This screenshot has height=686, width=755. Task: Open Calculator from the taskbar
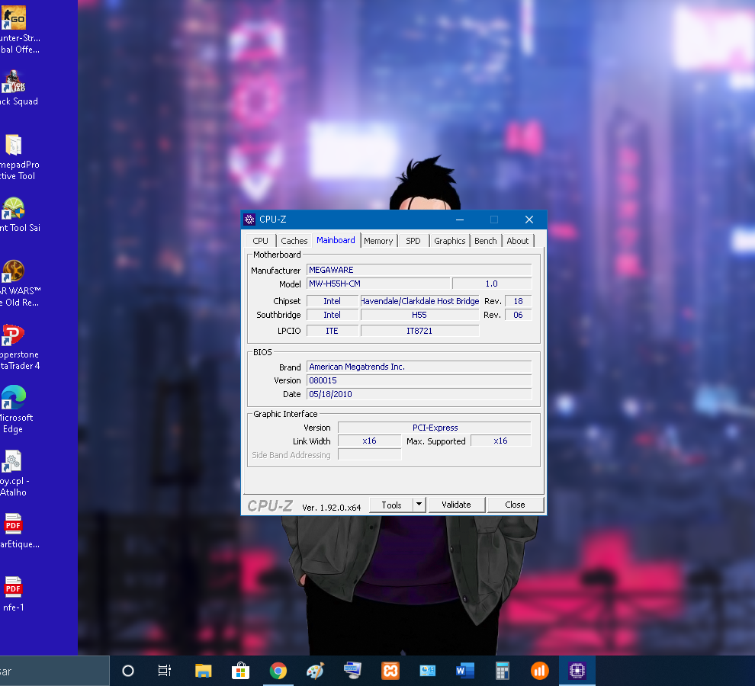tap(503, 671)
